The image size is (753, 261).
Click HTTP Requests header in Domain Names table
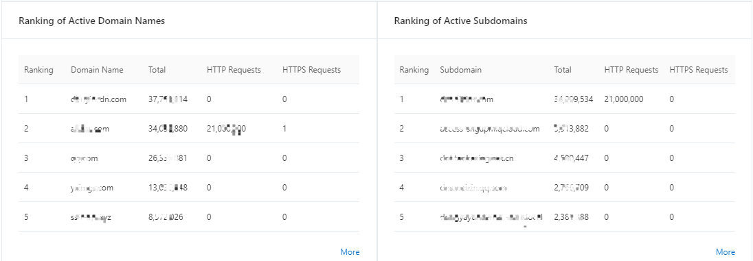coord(234,70)
